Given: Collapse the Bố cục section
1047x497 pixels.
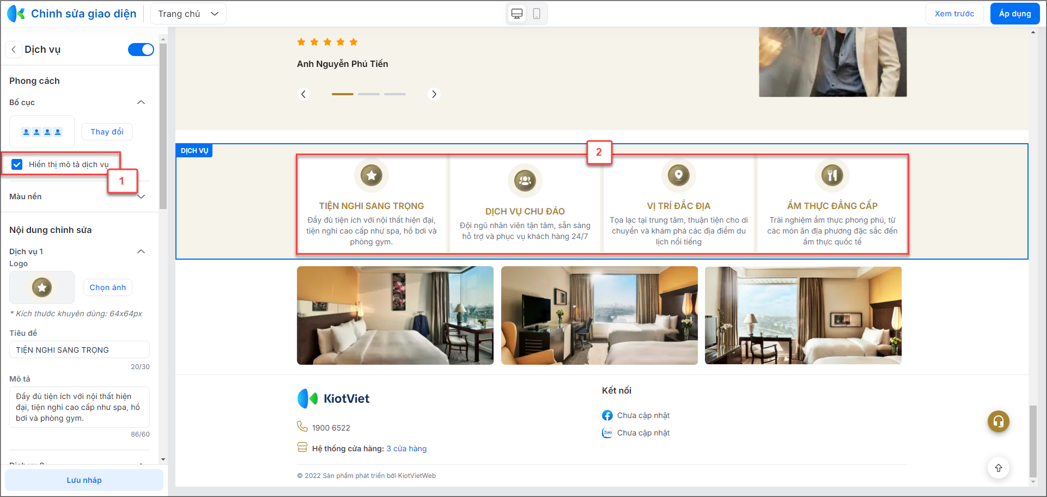Looking at the screenshot, I should point(141,102).
